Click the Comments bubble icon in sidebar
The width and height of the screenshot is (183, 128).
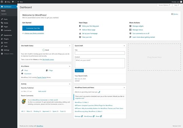click(2, 30)
